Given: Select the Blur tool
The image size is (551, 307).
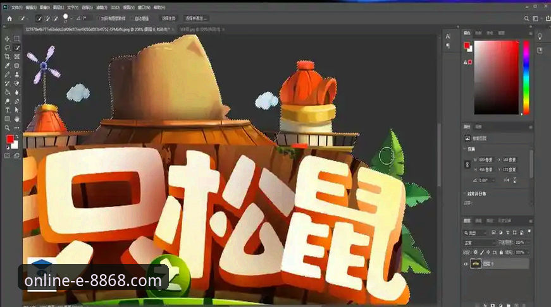Looking at the screenshot, I should coord(16,92).
